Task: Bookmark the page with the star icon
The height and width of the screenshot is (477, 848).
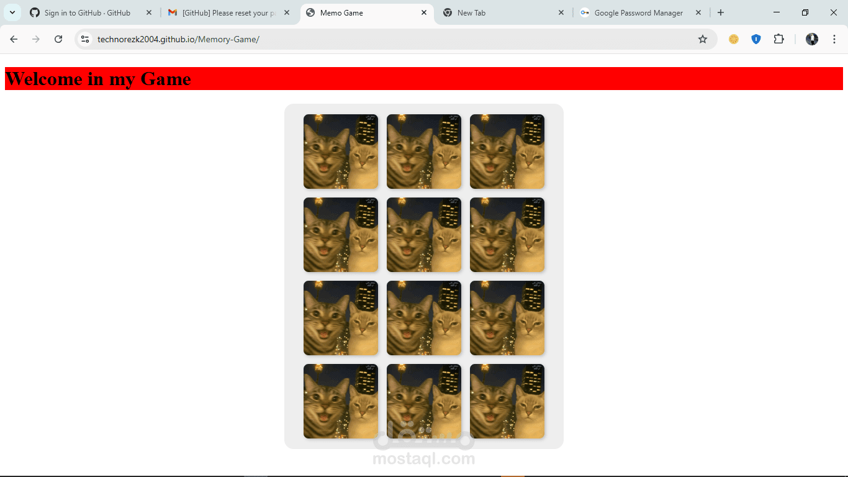Action: click(x=703, y=39)
